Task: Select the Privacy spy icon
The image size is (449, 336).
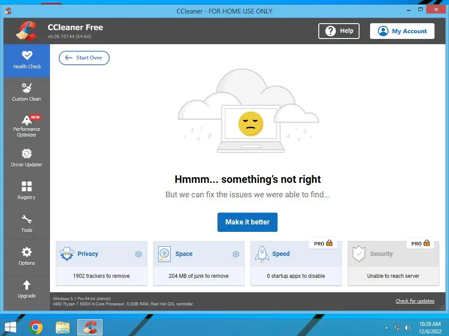Action: [x=67, y=254]
